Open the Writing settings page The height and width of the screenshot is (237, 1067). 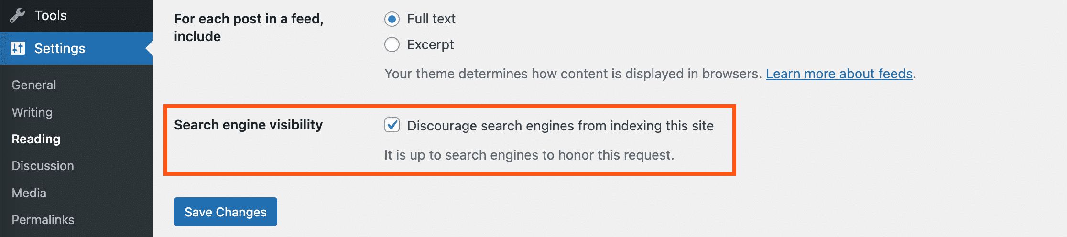[32, 112]
